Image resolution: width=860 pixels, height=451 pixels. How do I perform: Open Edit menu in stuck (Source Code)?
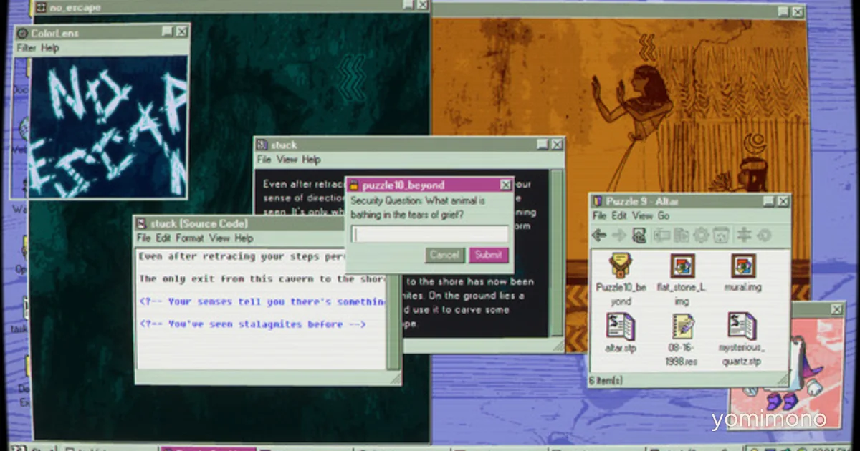(163, 238)
